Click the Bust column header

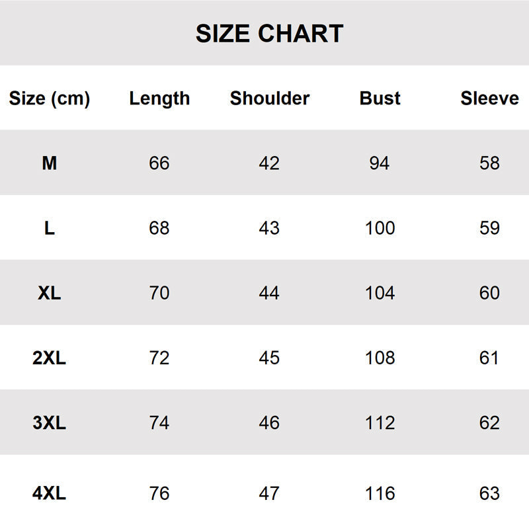[x=380, y=99]
